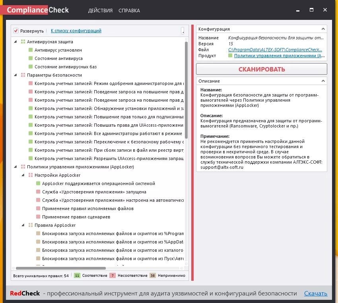Select the Применение правил сценариев row

76,217
